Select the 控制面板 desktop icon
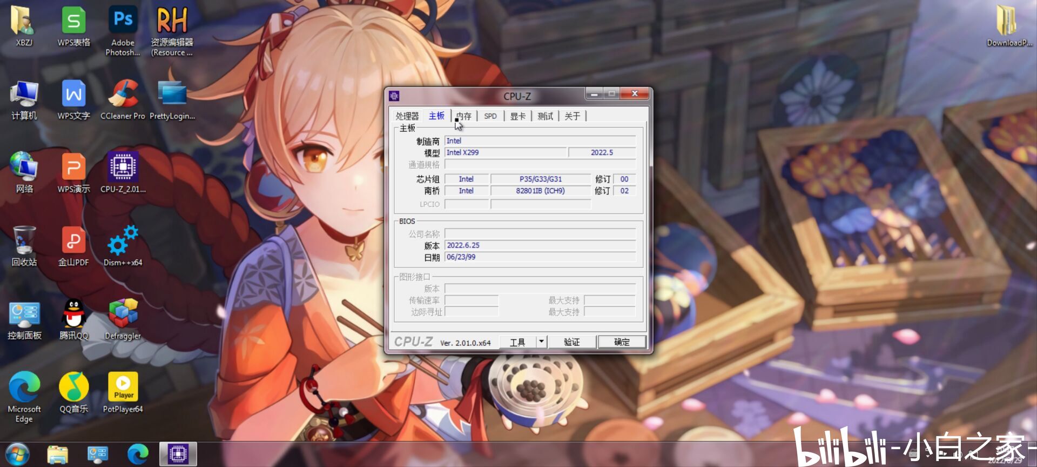Image resolution: width=1037 pixels, height=467 pixels. tap(24, 319)
